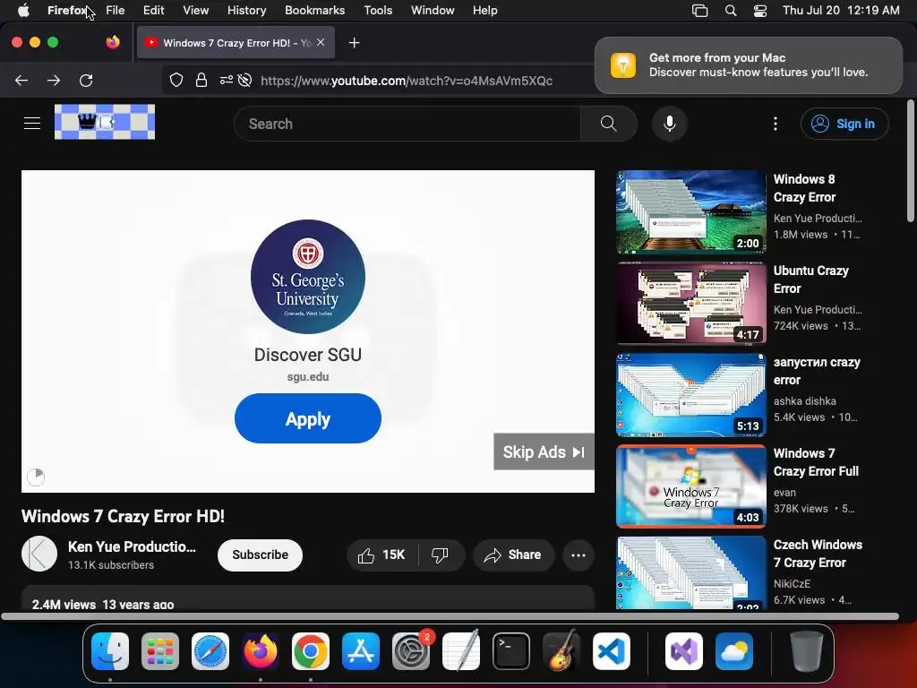Open Windows 7 Crazy Error Full thumbnail
Screen dimensions: 917x688
690,486
